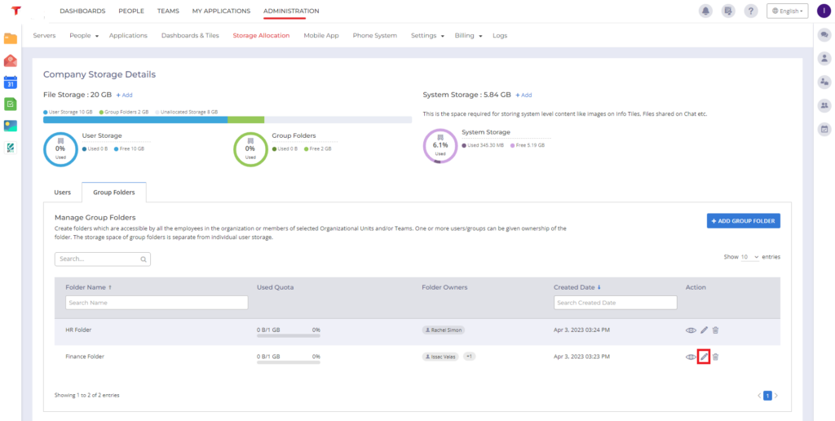Delete the Finance Folder using trash icon
The image size is (835, 421).
[715, 357]
